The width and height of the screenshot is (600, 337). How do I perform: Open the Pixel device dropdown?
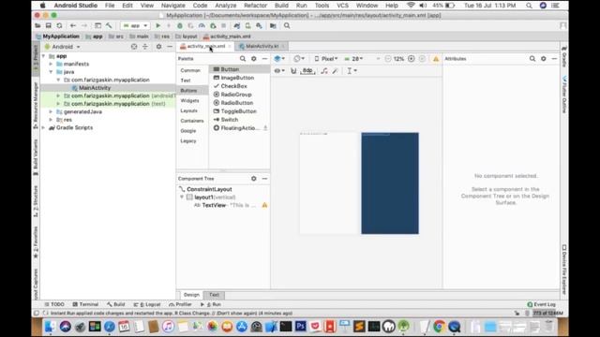pos(326,58)
